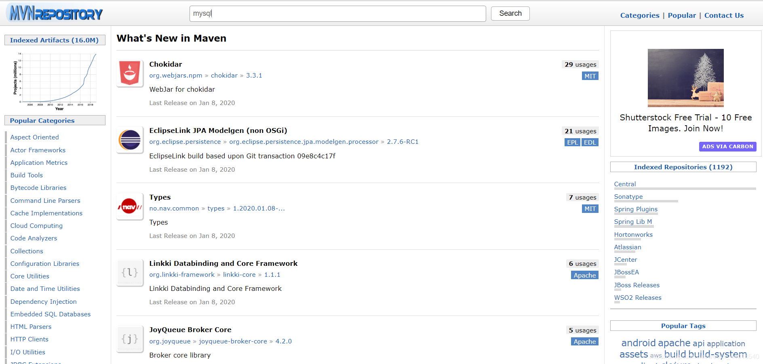Open the EclipseLink JPA Modelgen icon

pos(130,140)
